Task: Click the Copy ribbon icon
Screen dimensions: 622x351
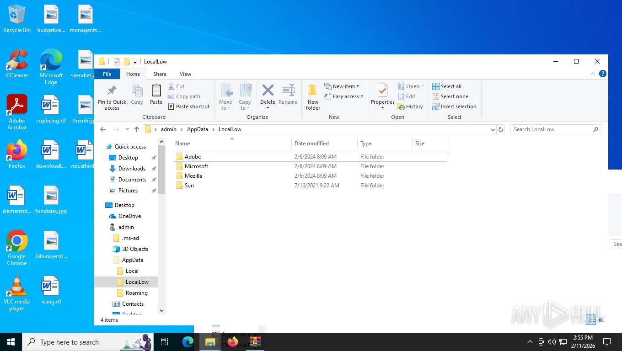Action: [x=137, y=95]
